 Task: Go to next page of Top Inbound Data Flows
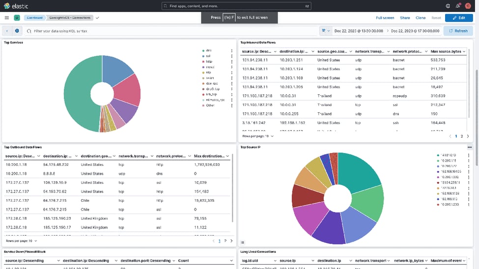coord(467,136)
